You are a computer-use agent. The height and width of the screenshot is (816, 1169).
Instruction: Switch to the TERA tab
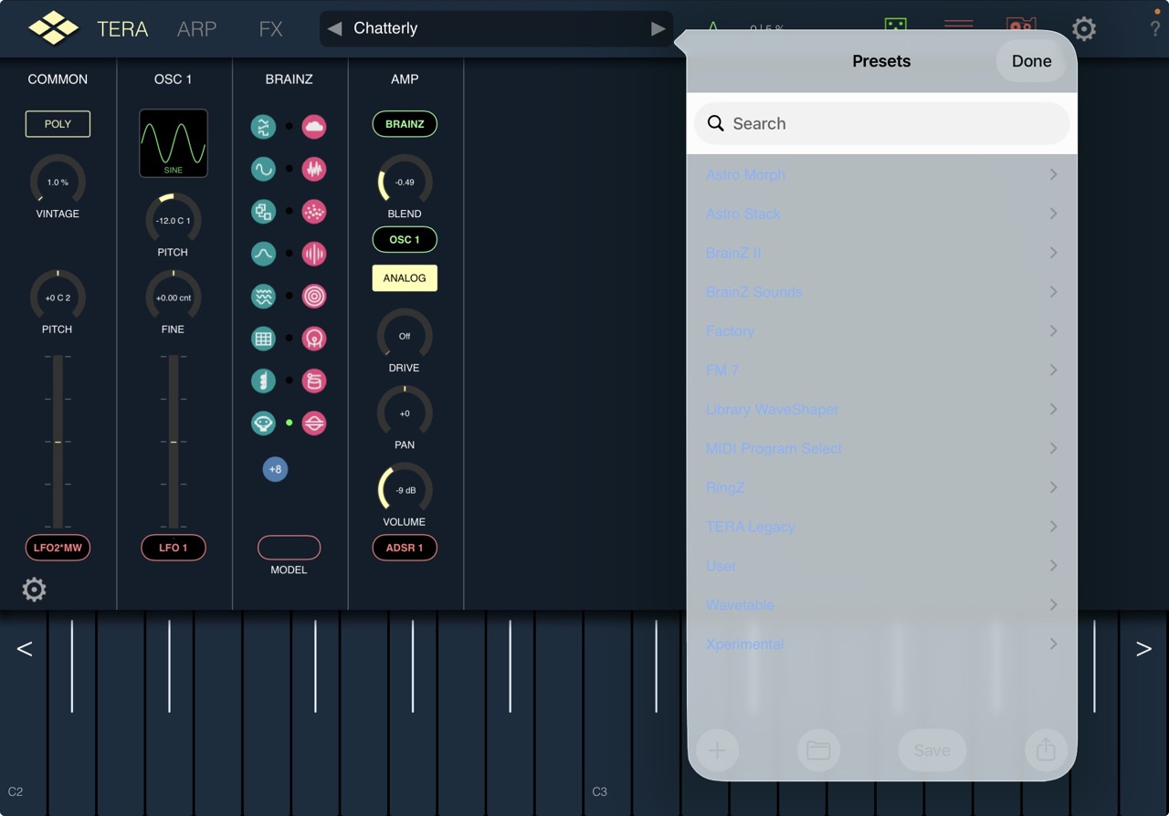[122, 28]
